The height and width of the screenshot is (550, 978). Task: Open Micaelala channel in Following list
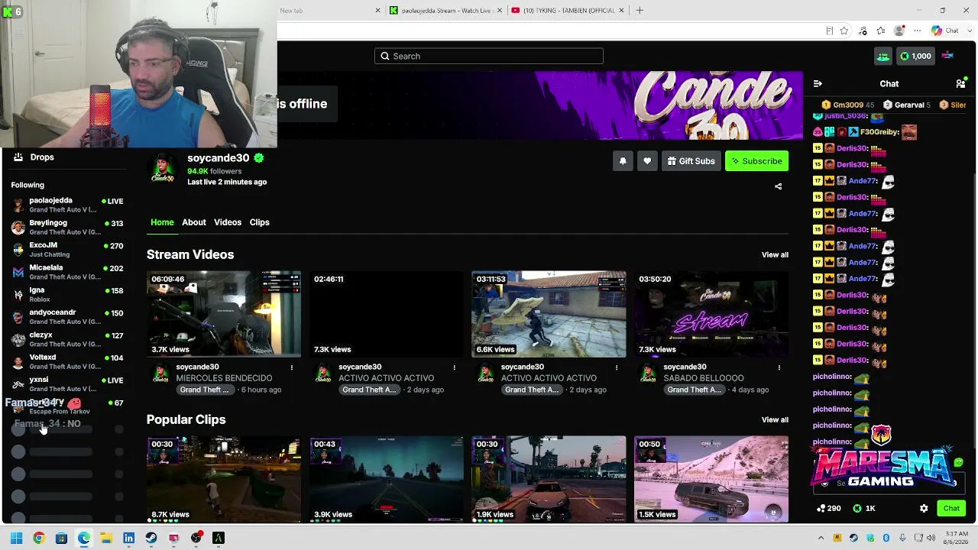tap(67, 272)
